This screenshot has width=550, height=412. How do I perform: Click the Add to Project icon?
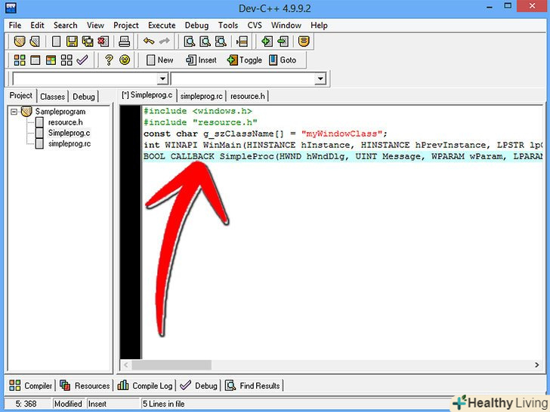(267, 42)
